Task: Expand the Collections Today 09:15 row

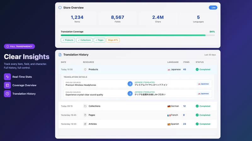Action: [138, 106]
